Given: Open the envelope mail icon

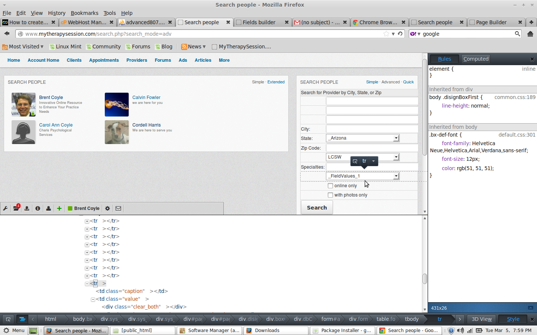Looking at the screenshot, I should 118,208.
